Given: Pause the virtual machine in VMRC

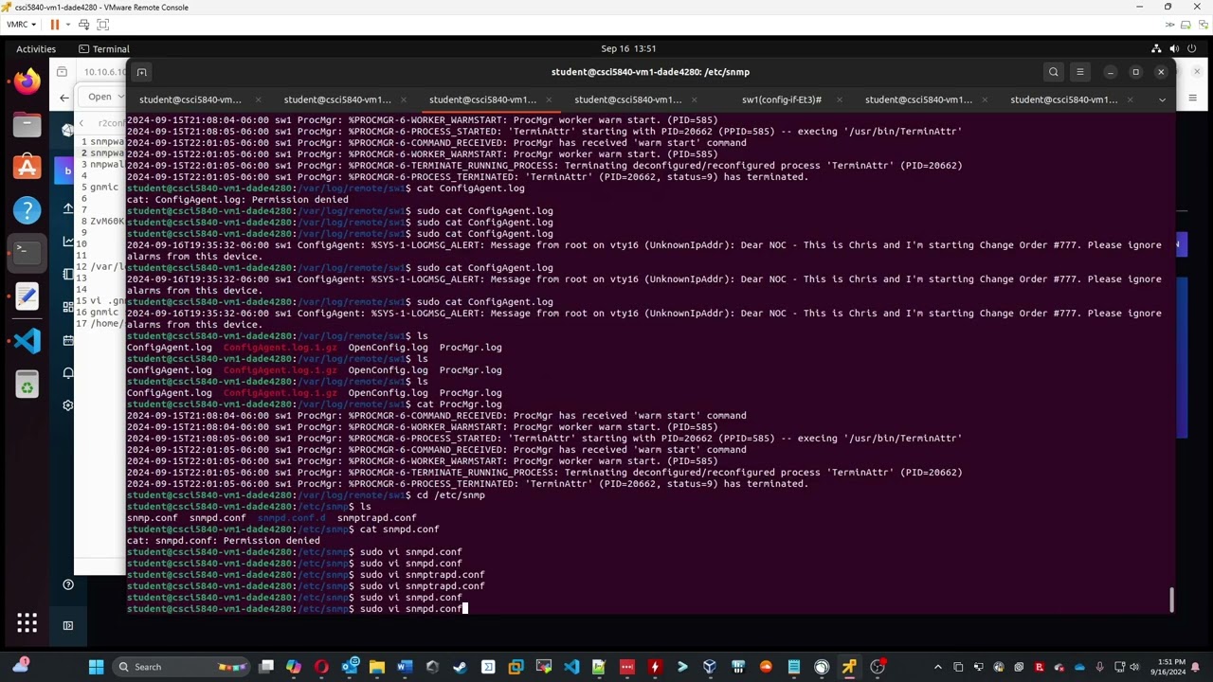Looking at the screenshot, I should (x=54, y=25).
